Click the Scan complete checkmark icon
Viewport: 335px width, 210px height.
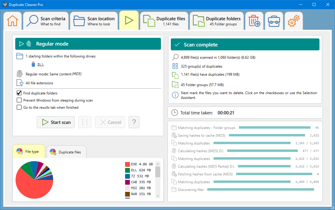pyautogui.click(x=177, y=45)
